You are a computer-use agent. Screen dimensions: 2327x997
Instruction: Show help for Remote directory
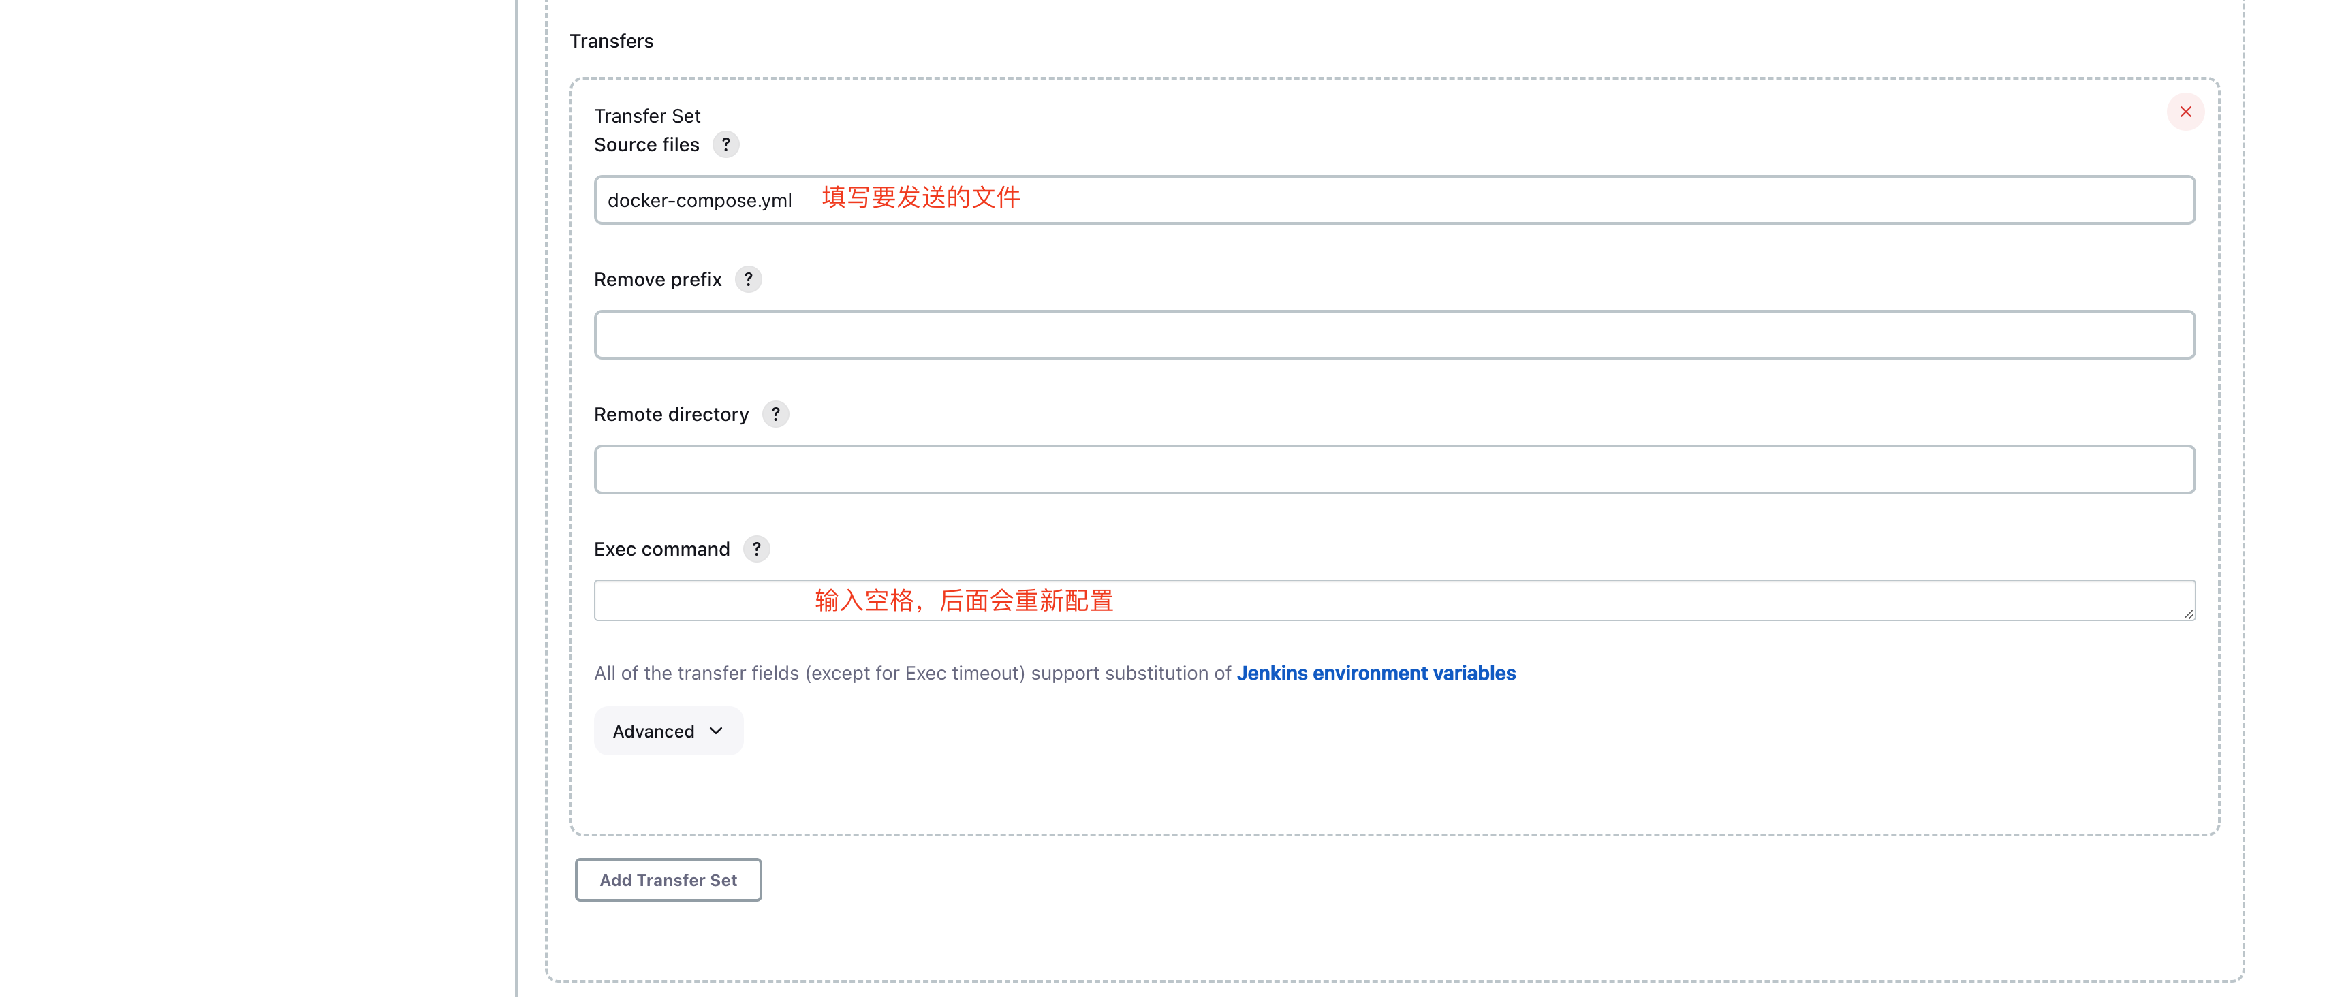(775, 413)
